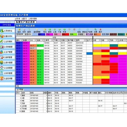Open the 型号 column filter dropdown
127x127 pixels.
click(85, 40)
